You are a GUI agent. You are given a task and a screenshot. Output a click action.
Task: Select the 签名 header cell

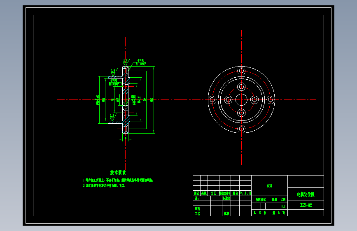pyautogui.click(x=235, y=193)
